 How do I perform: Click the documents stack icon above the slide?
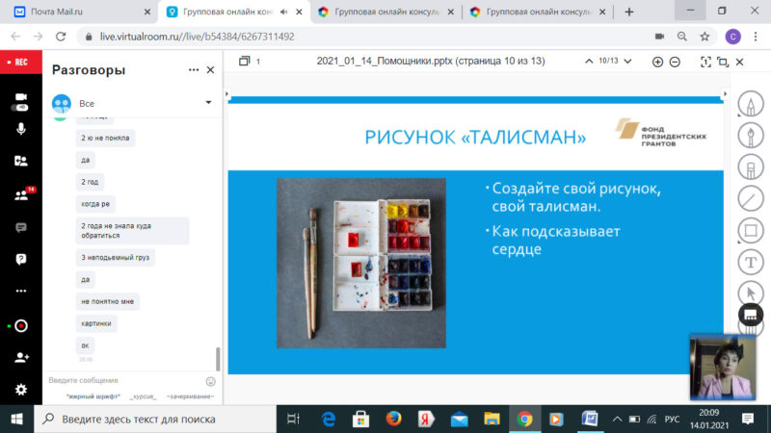pyautogui.click(x=244, y=61)
